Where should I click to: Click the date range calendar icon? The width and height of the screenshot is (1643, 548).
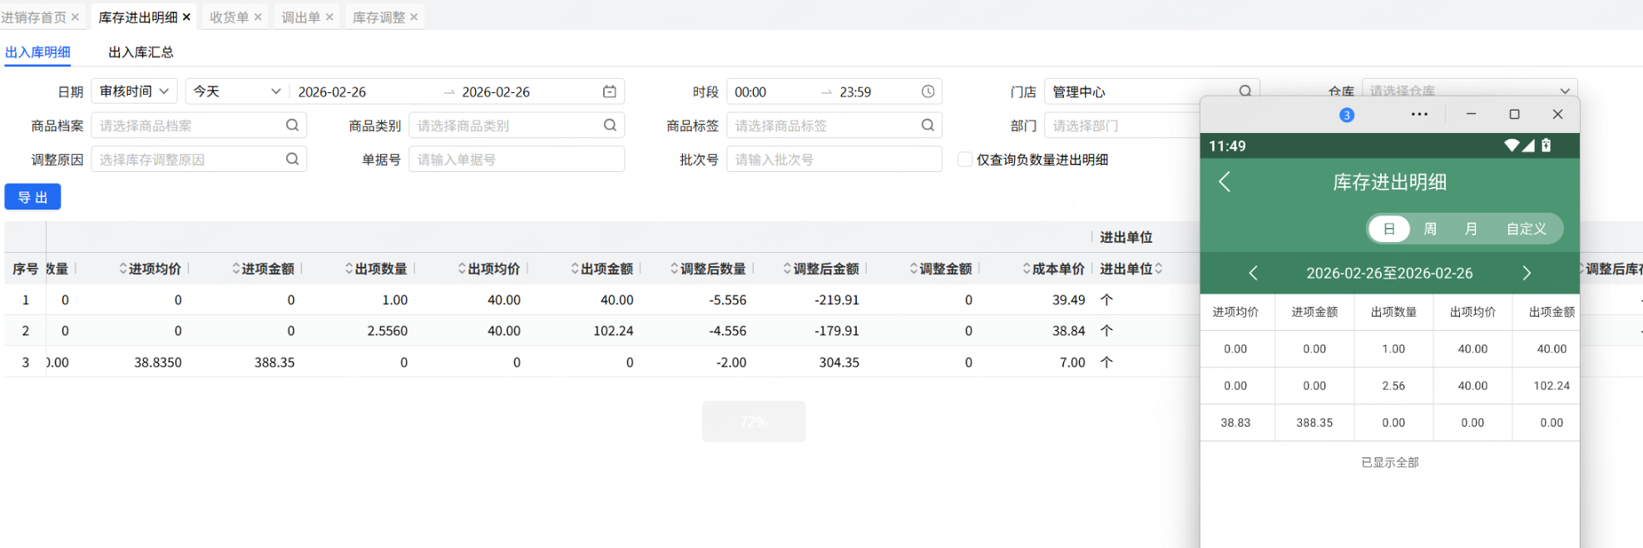pos(610,91)
